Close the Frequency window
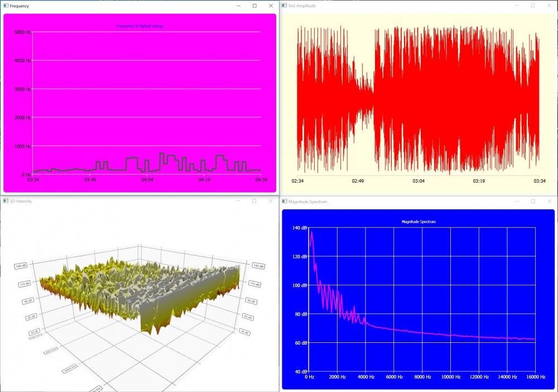Viewport: 558px width, 392px height. [x=271, y=6]
